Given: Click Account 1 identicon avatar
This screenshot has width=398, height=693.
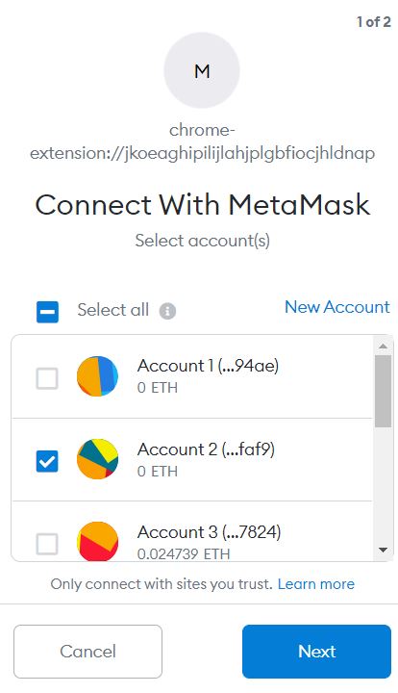Looking at the screenshot, I should pyautogui.click(x=97, y=376).
